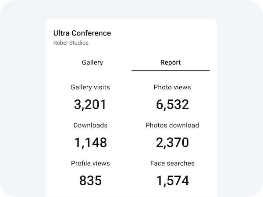Click the Profile views label
The width and height of the screenshot is (263, 197).
90,163
